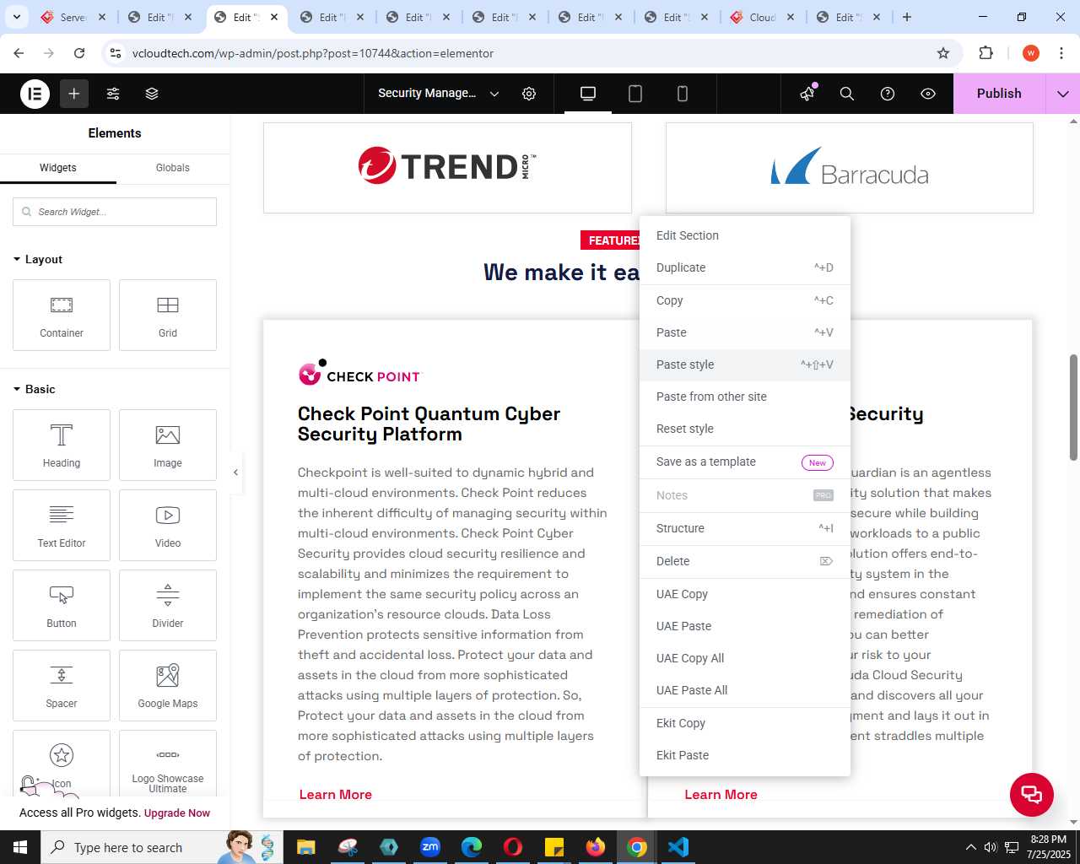Choose Edit Section from context menu
This screenshot has height=864, width=1080.
pos(745,235)
